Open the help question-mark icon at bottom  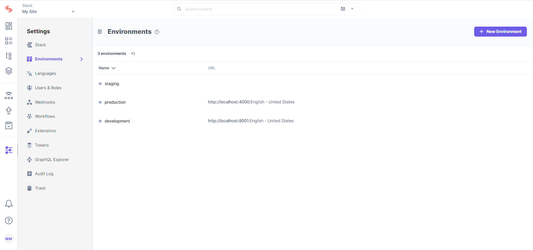9,221
